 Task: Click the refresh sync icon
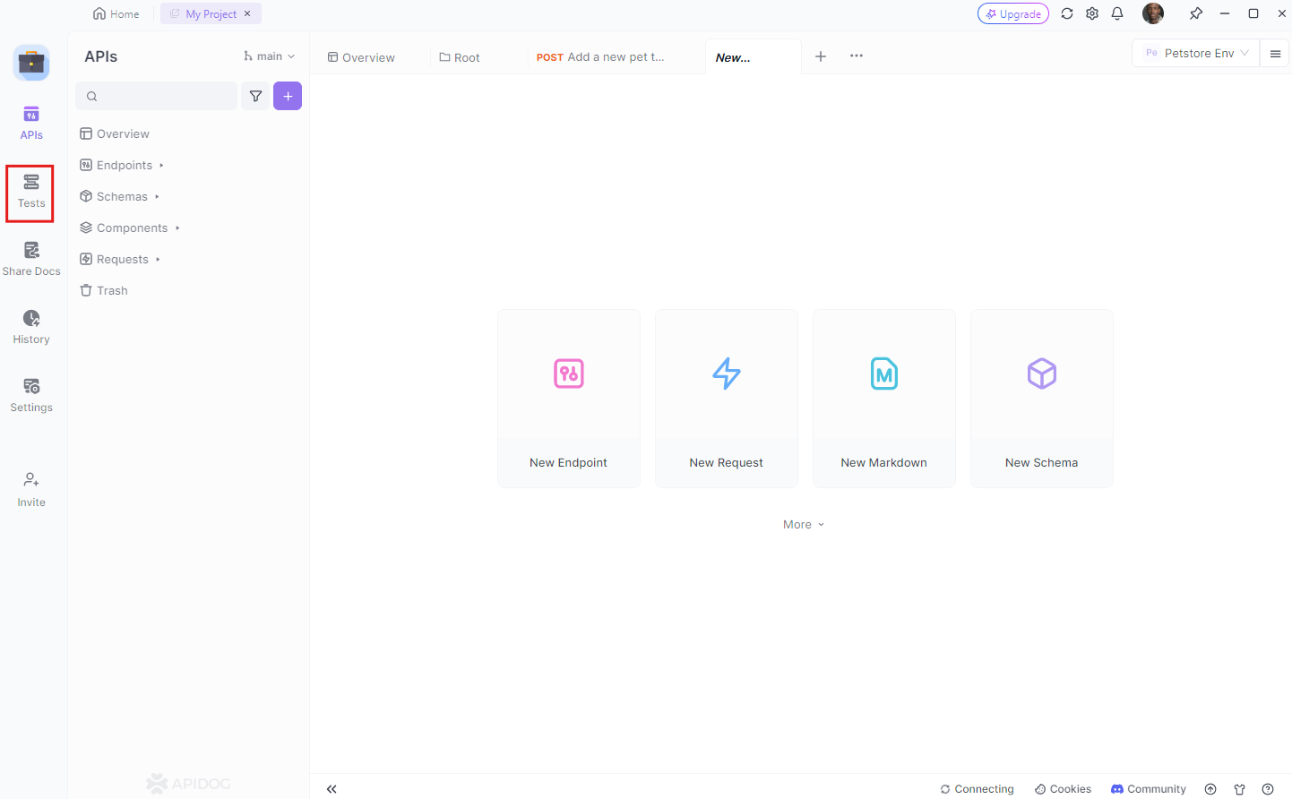pos(1067,13)
